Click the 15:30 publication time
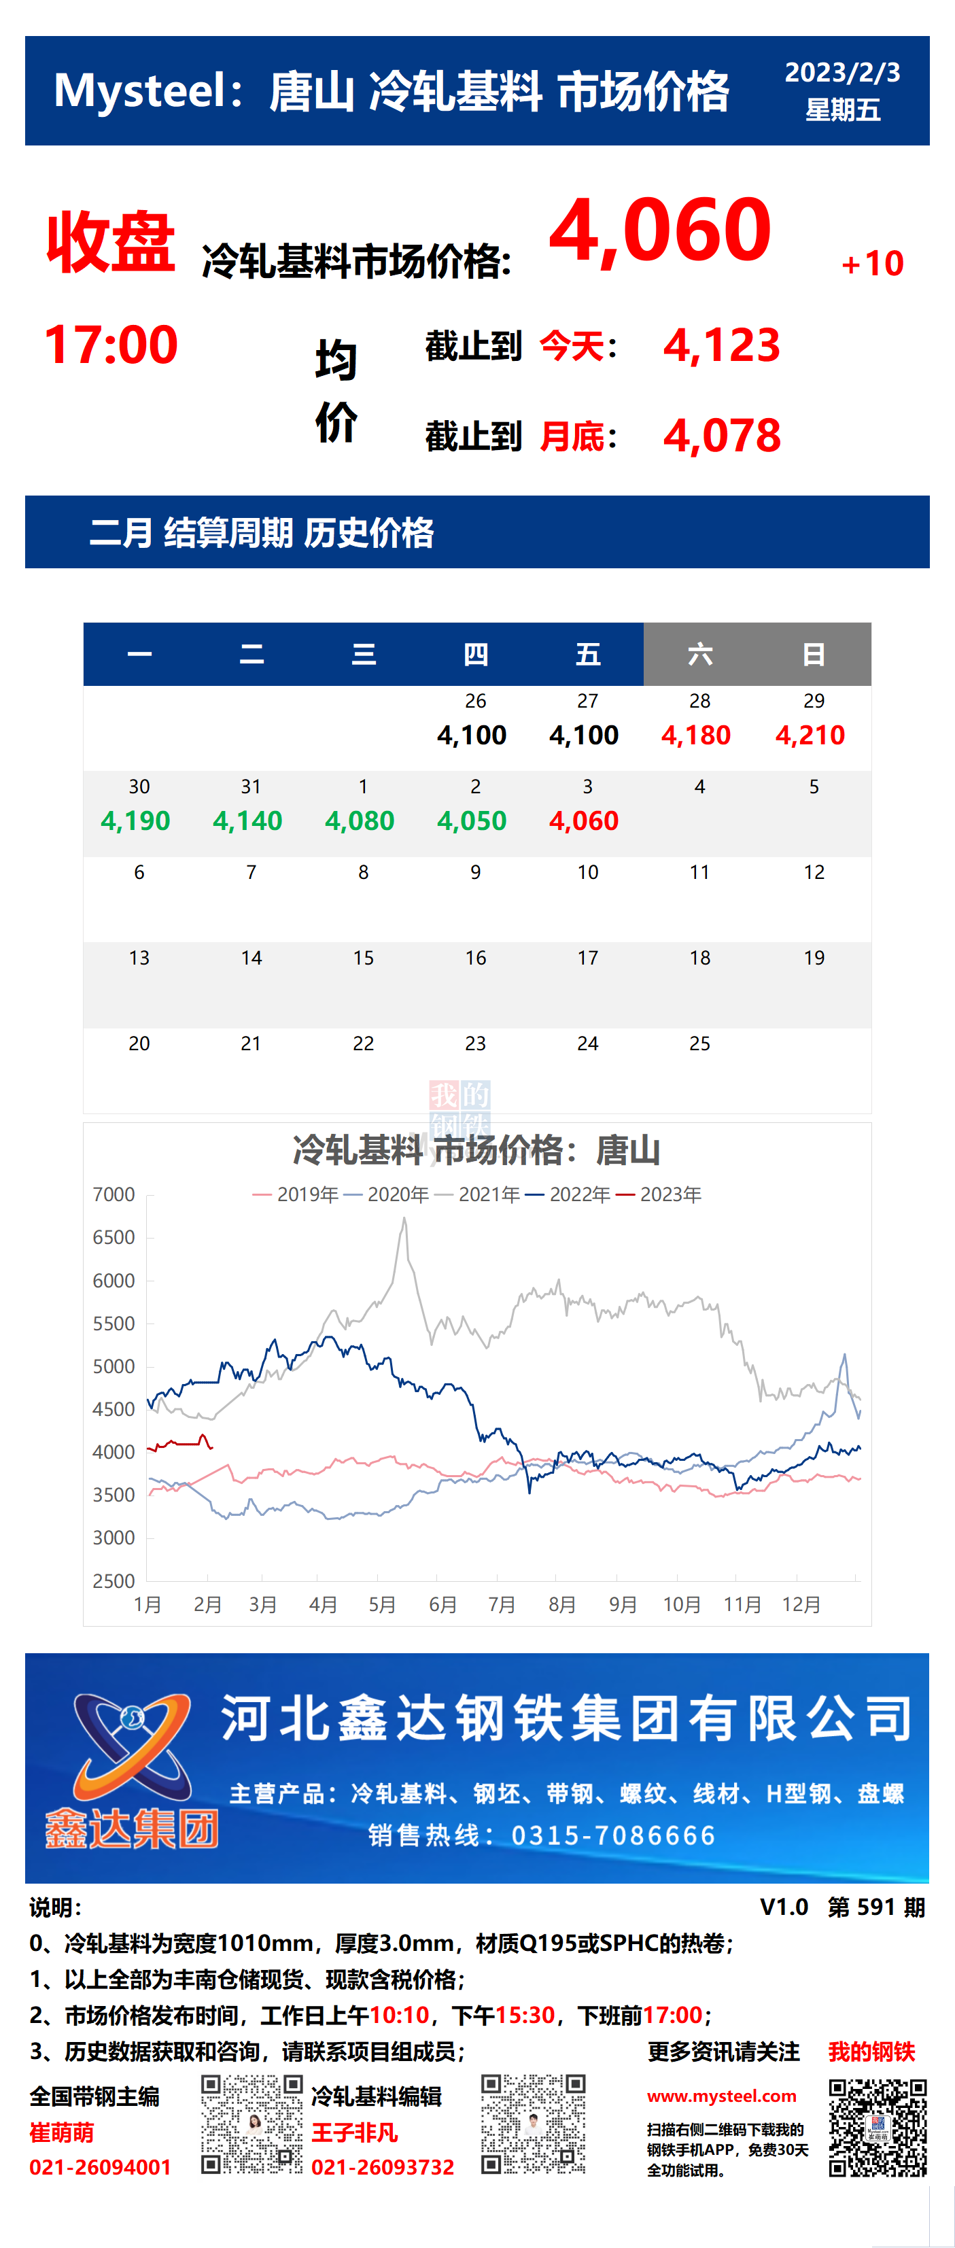Image resolution: width=955 pixels, height=2248 pixels. pyautogui.click(x=525, y=2015)
